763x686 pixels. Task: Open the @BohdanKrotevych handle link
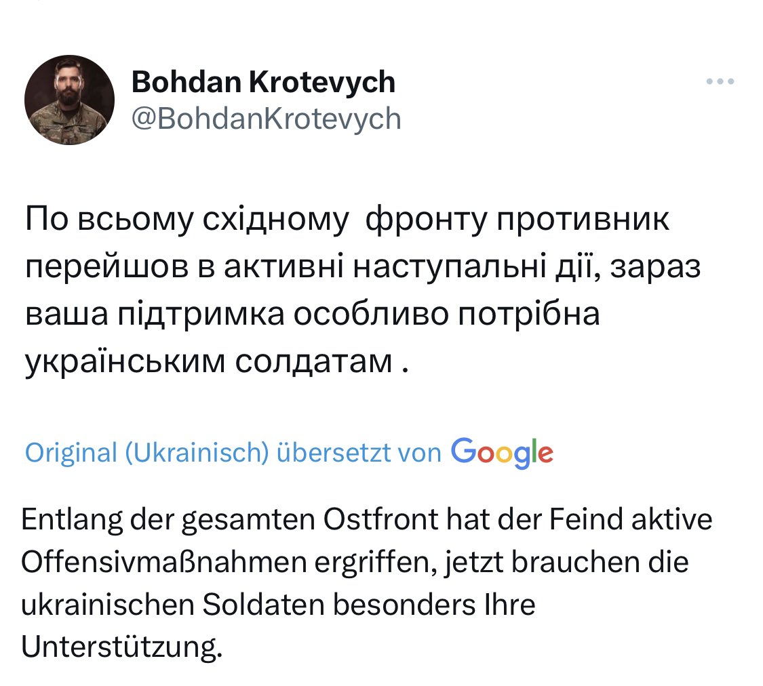tap(266, 119)
